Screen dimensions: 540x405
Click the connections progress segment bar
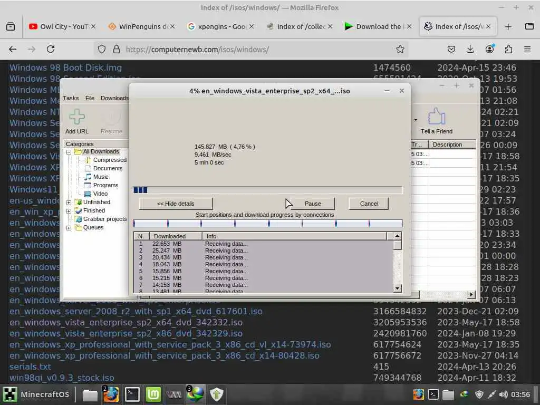coord(267,224)
